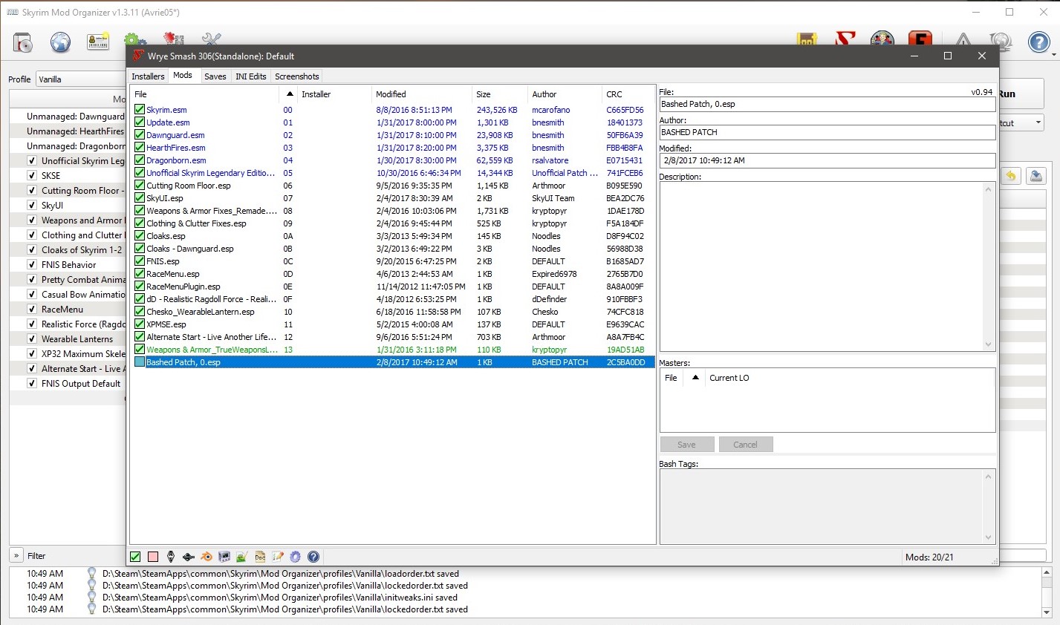
Task: Open the Profile Vanilla combo box
Action: click(x=81, y=79)
